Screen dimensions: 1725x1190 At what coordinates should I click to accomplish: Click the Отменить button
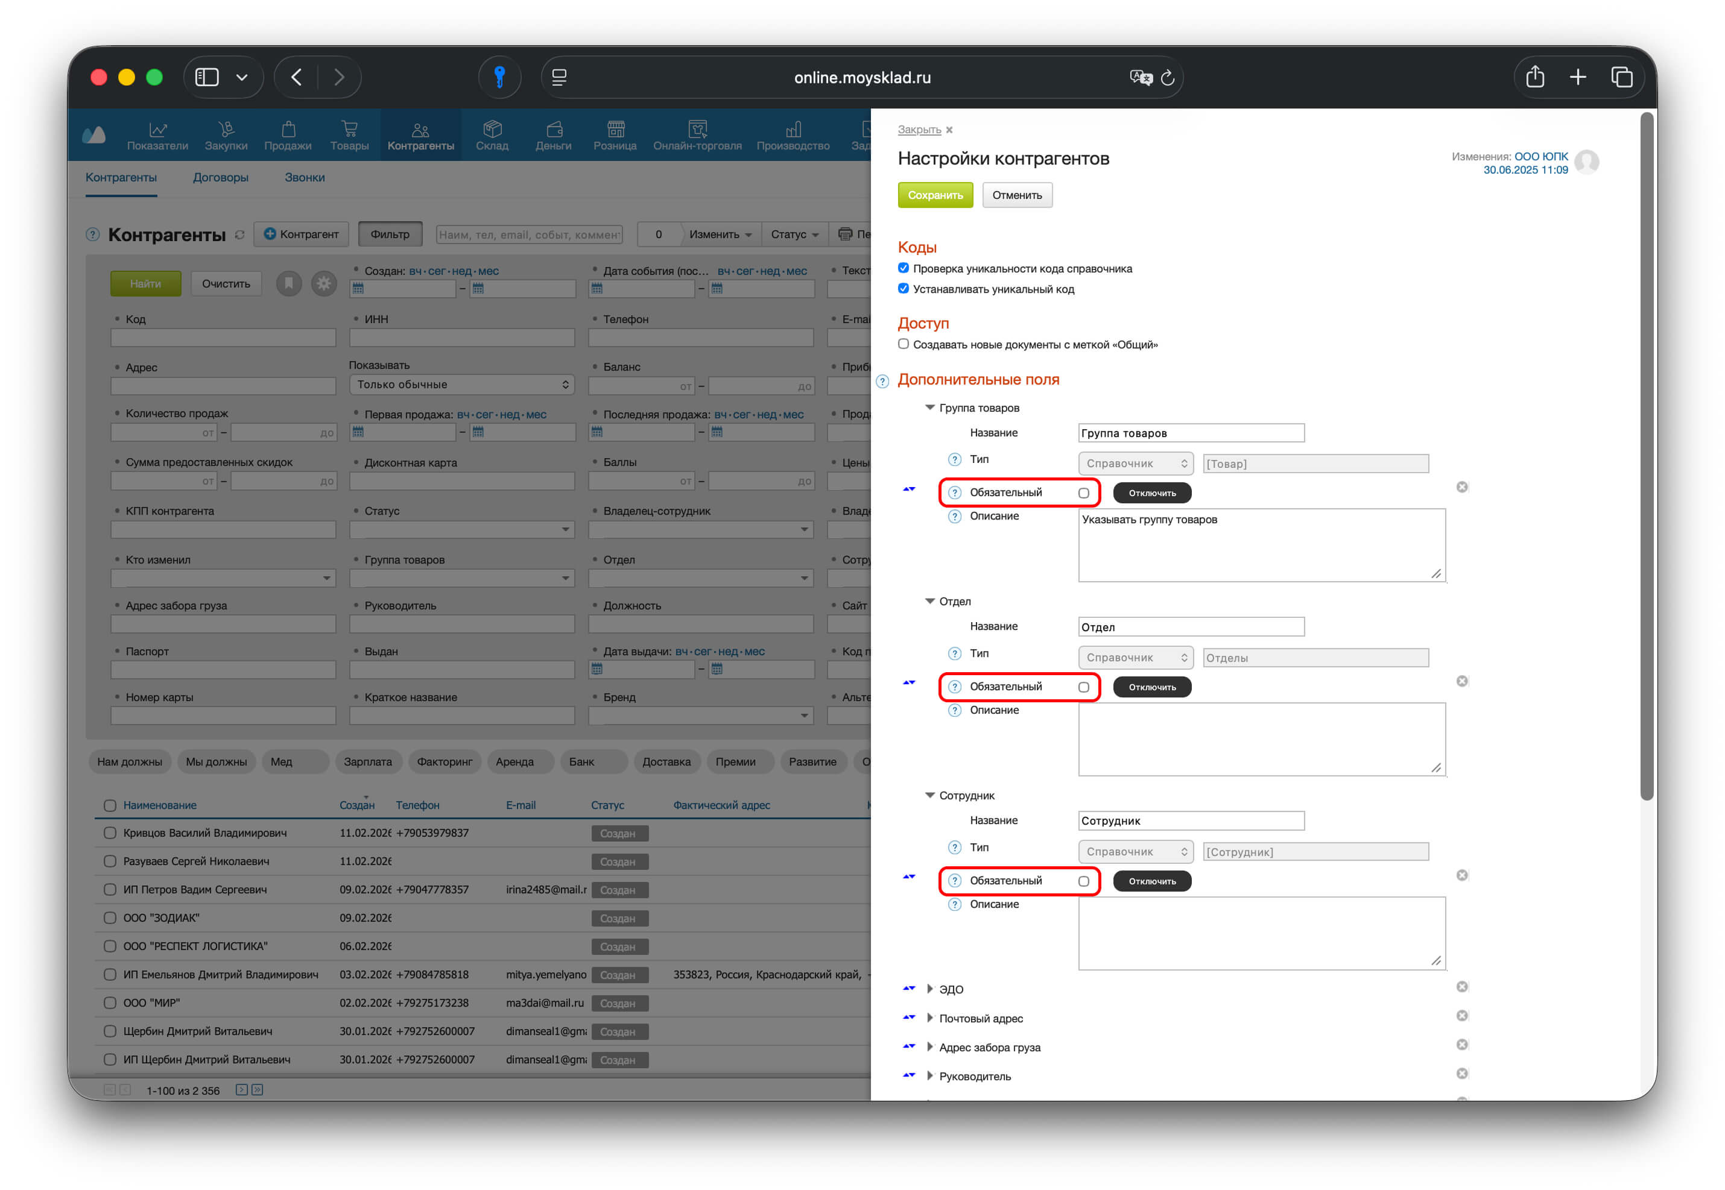pyautogui.click(x=1016, y=195)
